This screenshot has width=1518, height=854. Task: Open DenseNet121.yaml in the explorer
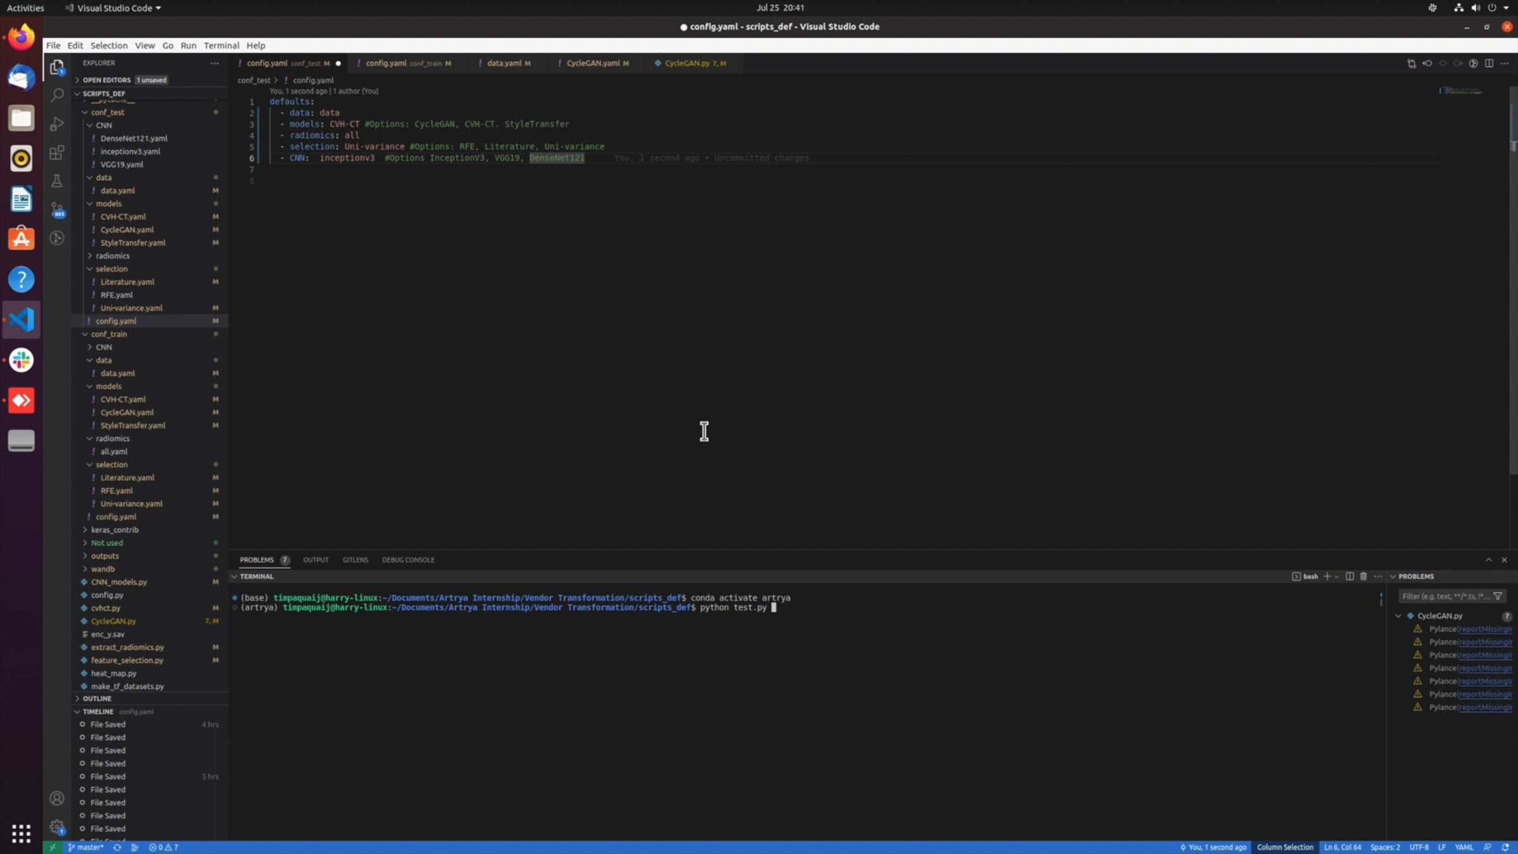tap(134, 139)
